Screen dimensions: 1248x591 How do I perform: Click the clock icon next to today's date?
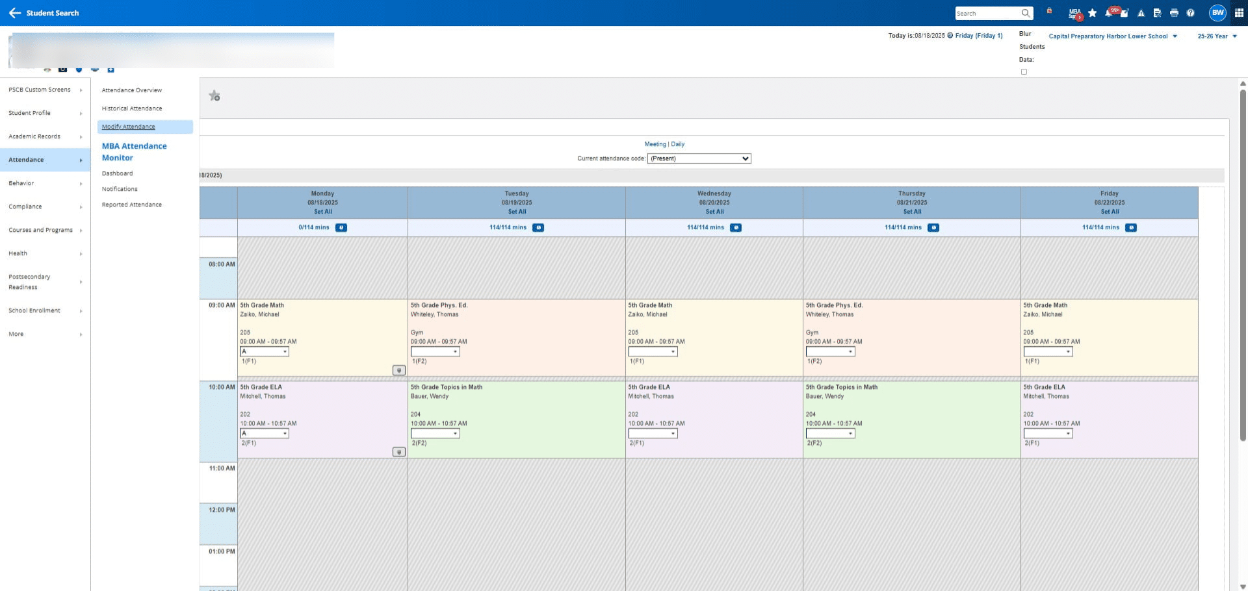point(950,36)
